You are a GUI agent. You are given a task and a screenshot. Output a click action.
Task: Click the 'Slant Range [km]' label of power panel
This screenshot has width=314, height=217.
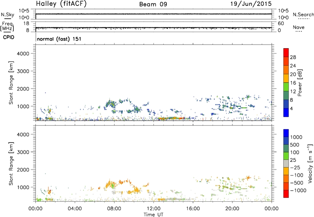(11, 83)
